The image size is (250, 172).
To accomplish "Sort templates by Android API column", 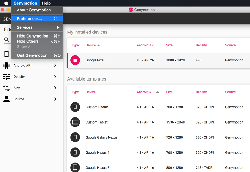I will (x=146, y=92).
